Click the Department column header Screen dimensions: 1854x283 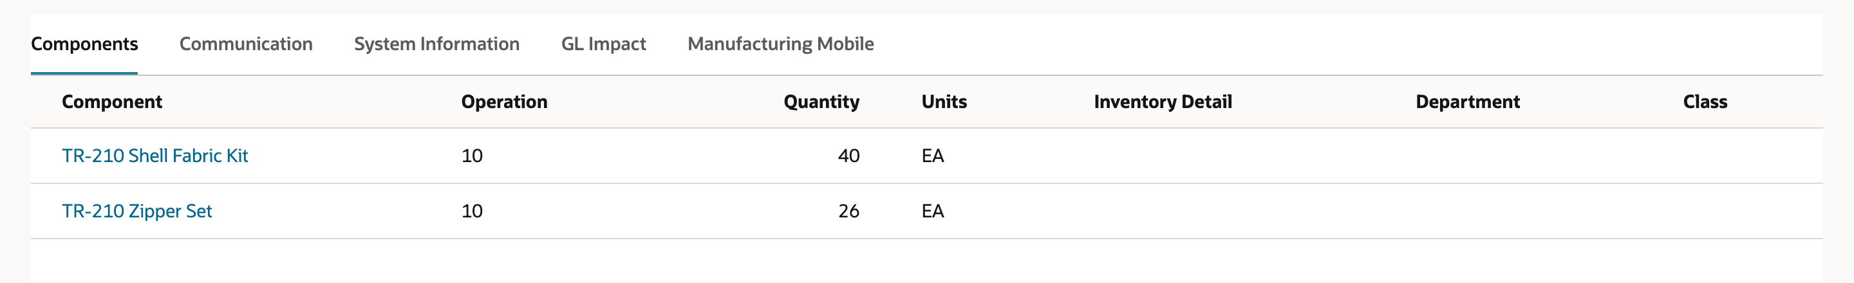coord(1467,102)
